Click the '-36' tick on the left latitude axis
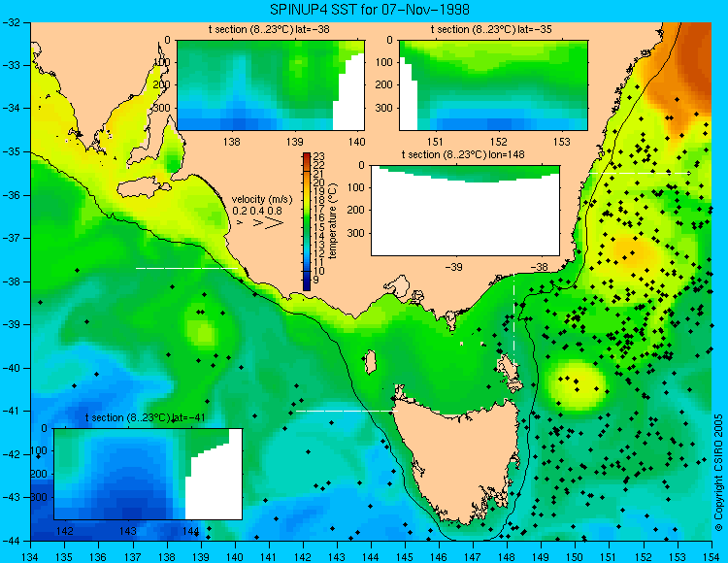728x563 pixels. [10, 195]
